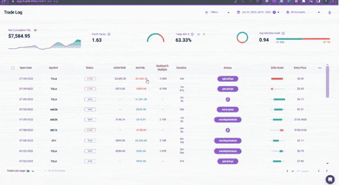Click the calendar icon beside date range
The image size is (339, 185).
[238, 12]
